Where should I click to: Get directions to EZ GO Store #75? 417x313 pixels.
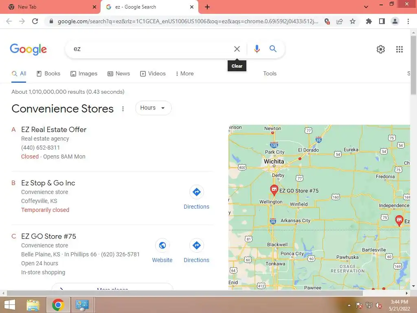pos(197,251)
